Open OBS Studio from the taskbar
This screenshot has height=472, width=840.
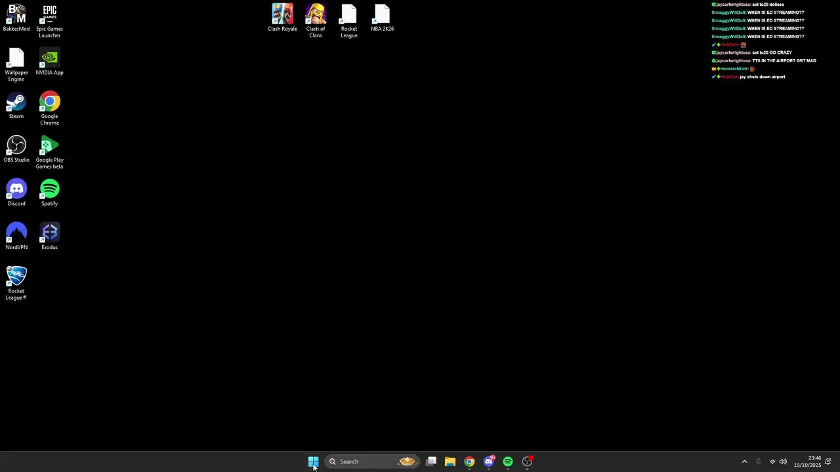click(527, 462)
